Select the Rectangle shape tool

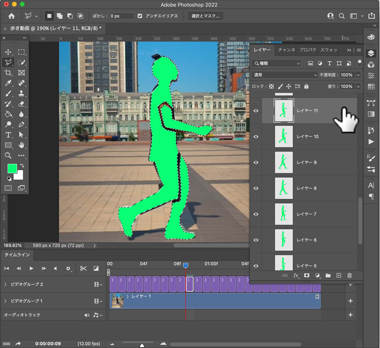[8, 145]
